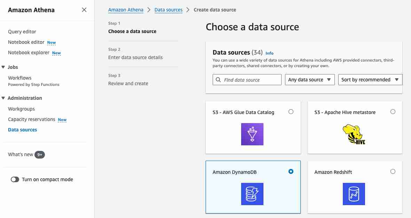Click the S3 - Apache Hive metastore title

coord(345,112)
